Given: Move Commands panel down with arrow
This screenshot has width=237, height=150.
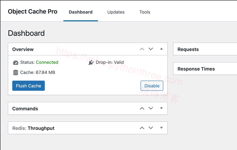Looking at the screenshot, I should 151,108.
